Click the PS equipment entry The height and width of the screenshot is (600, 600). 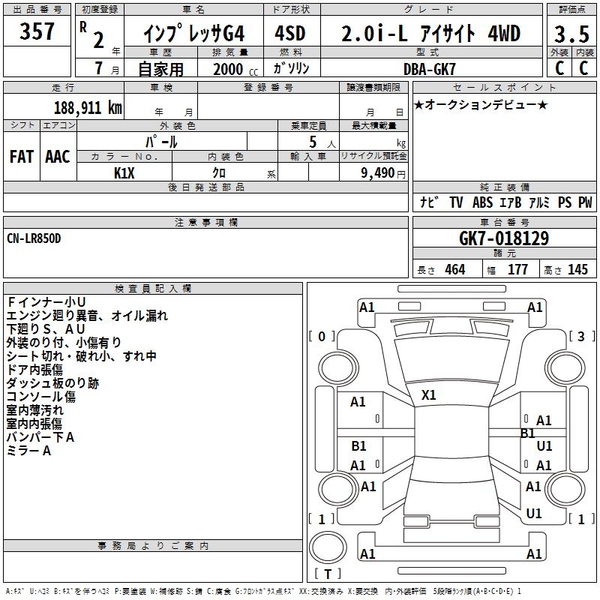click(x=565, y=202)
